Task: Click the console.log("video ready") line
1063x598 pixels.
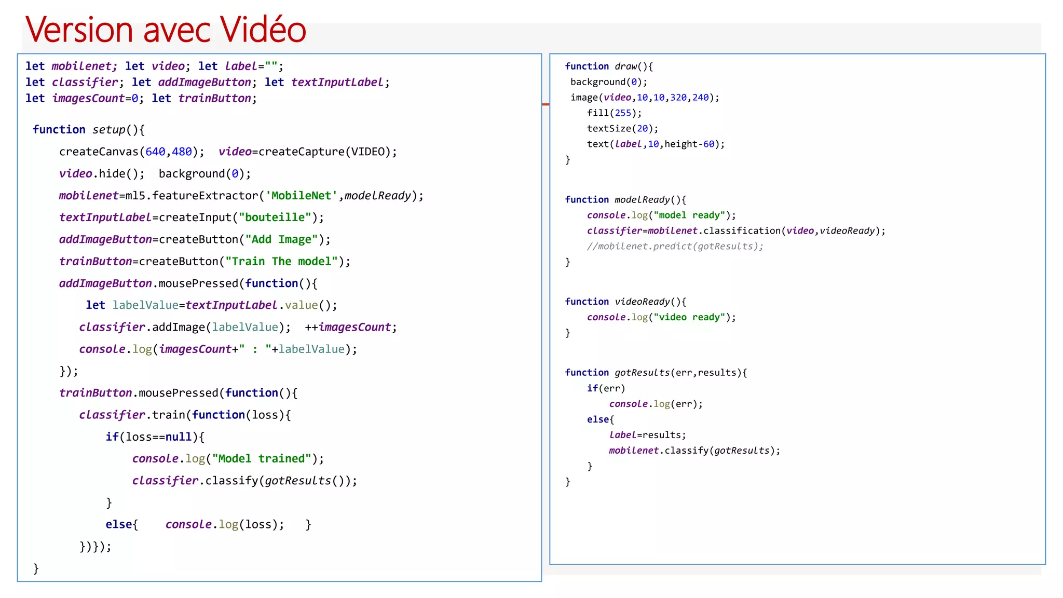Action: (x=661, y=317)
